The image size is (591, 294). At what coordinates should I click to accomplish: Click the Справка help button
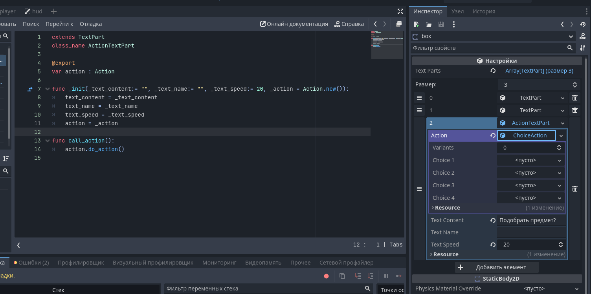[x=349, y=24]
